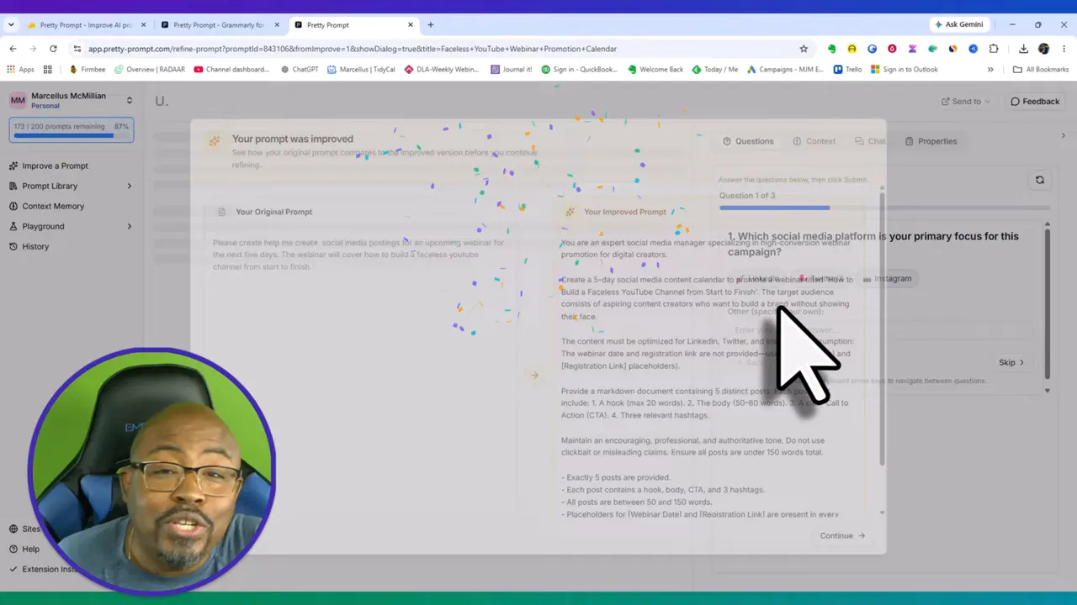Click the browser address bar URL
This screenshot has width=1077, height=605.
tap(353, 49)
